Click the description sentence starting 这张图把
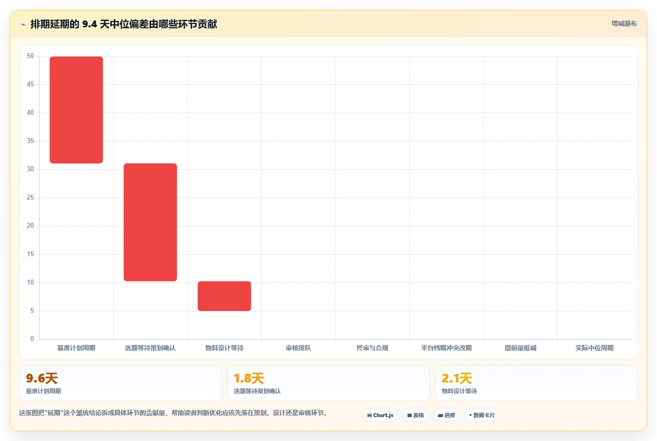657x441 pixels. [173, 413]
